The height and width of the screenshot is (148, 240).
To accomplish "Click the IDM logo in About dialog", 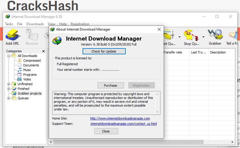I will 57,41.
